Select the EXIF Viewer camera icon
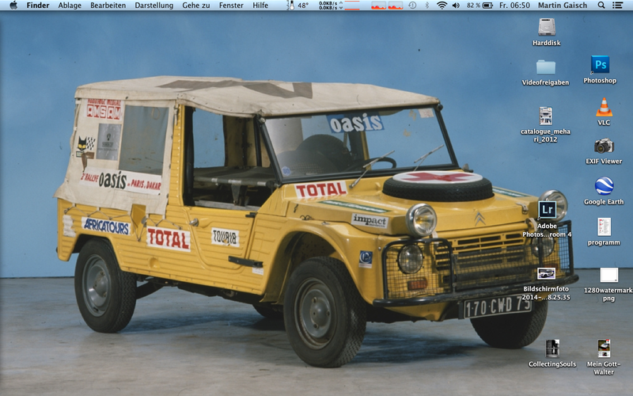 pyautogui.click(x=604, y=146)
